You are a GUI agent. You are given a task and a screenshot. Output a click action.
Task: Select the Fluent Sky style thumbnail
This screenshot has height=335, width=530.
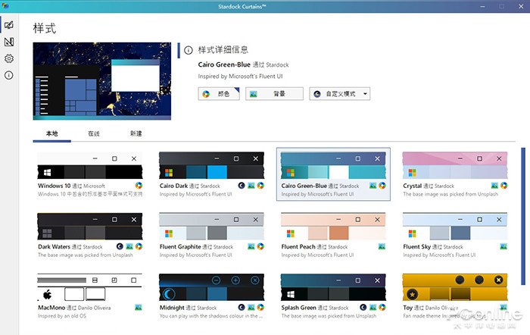click(x=455, y=226)
